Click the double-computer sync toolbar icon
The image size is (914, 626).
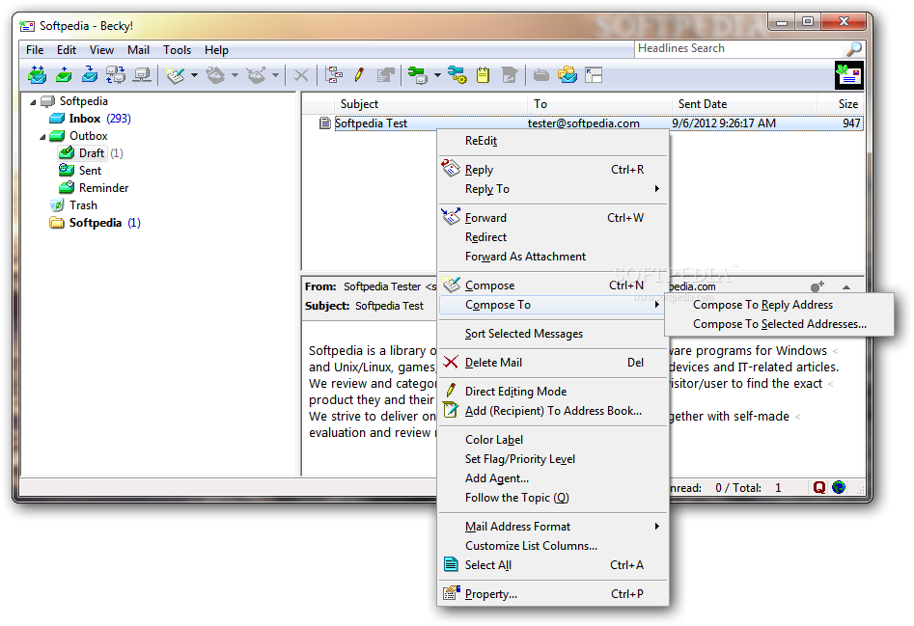116,75
